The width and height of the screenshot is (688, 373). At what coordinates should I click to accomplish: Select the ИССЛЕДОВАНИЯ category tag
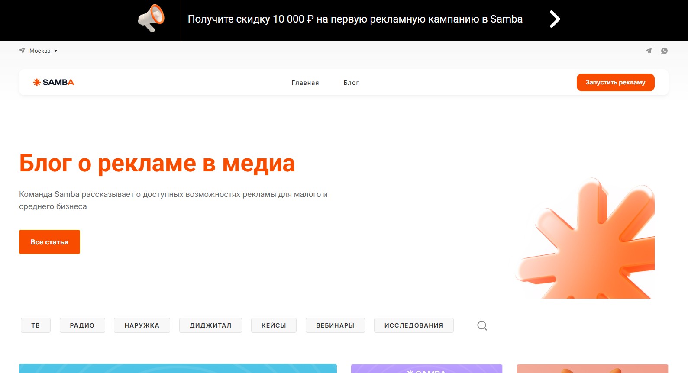413,325
